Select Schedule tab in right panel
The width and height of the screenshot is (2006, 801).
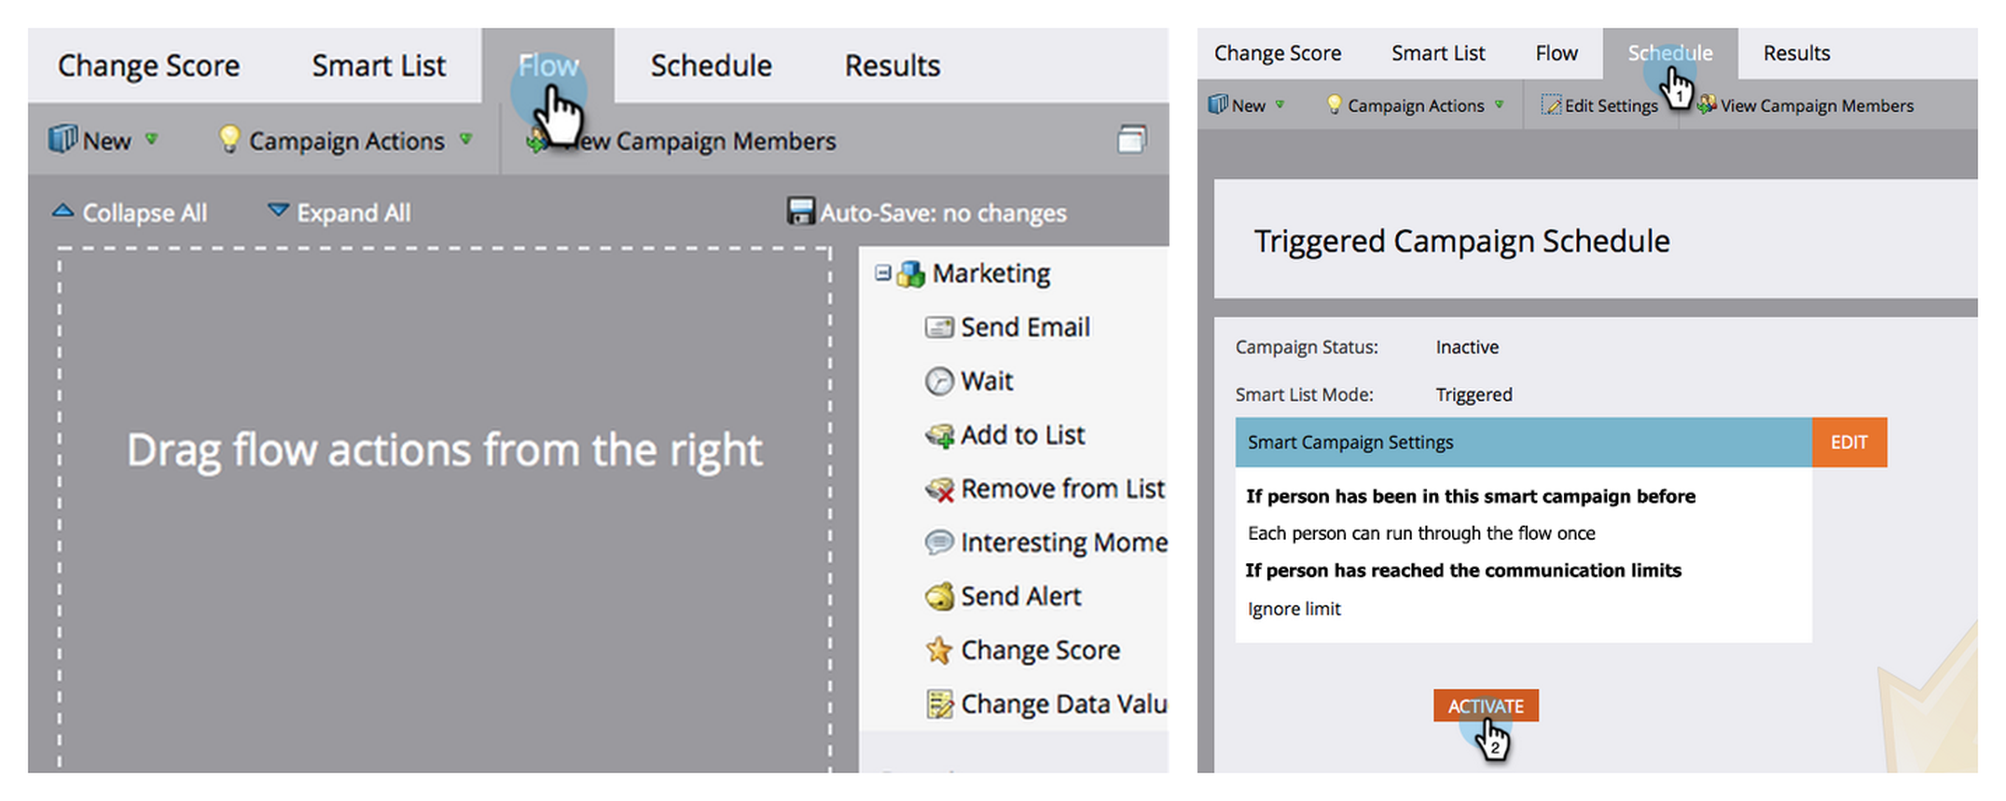[1670, 53]
